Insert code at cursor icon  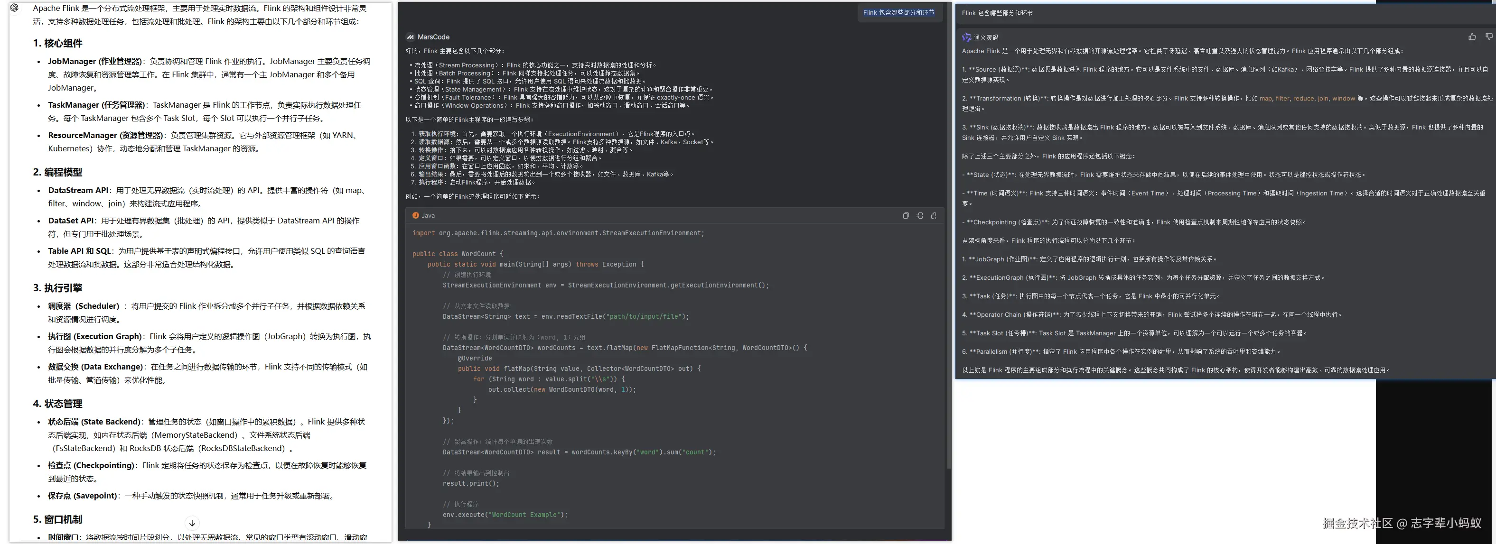coord(919,215)
